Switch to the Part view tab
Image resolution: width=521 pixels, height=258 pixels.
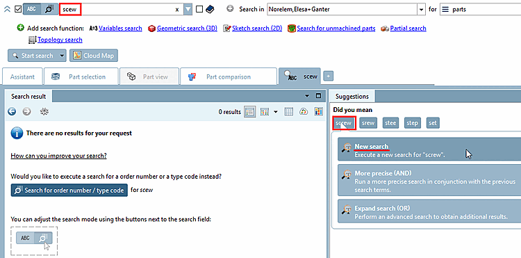point(149,76)
